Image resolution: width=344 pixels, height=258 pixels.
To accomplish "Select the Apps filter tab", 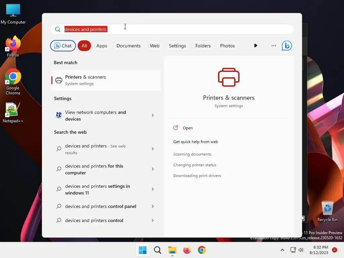I will [x=102, y=46].
